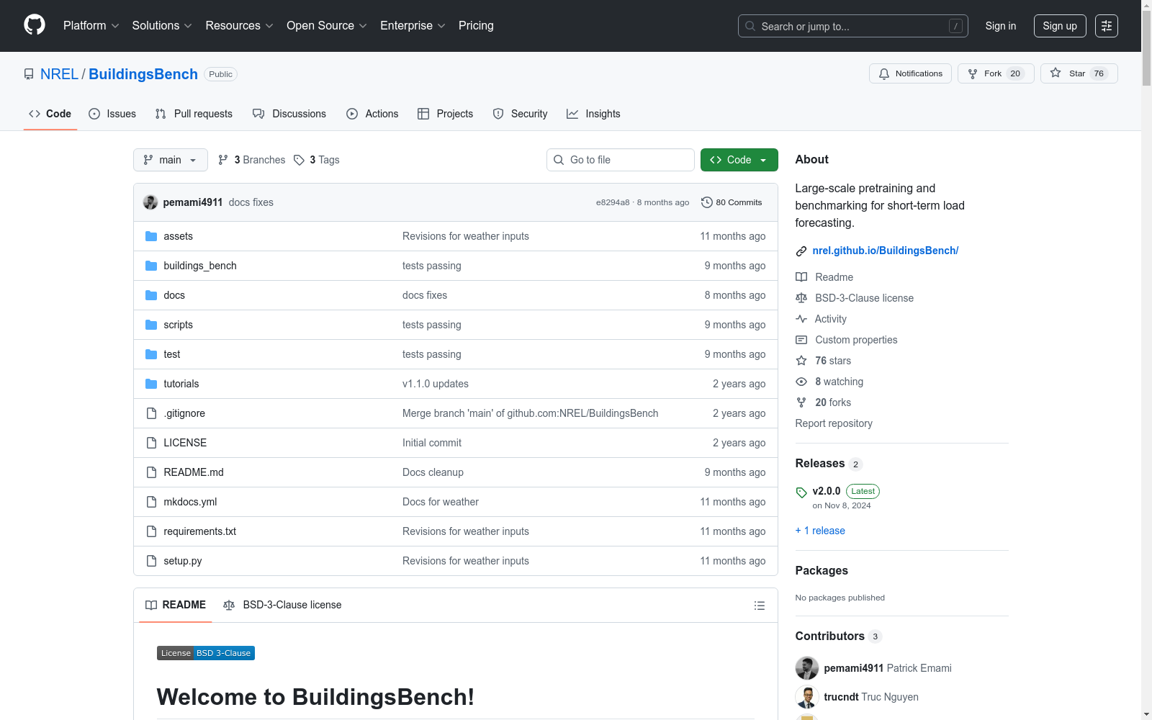
Task: Click the Report repository link
Action: (834, 423)
